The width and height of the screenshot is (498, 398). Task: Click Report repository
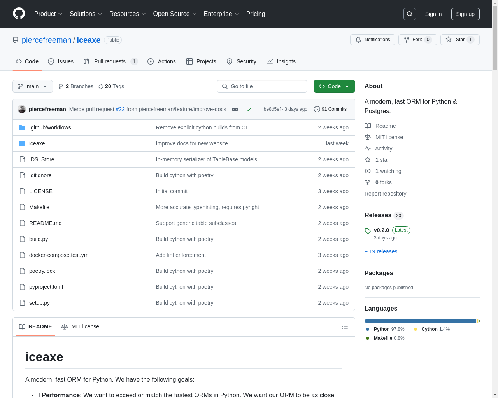click(385, 194)
